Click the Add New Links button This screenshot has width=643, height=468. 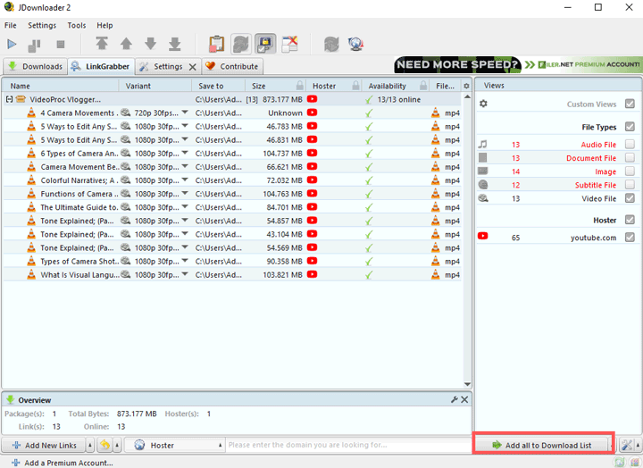pos(45,445)
